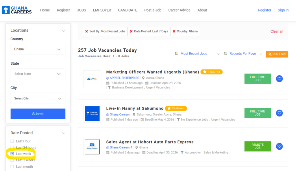This screenshot has height=171, width=296.
Task: Favorite the Marketing Officers job with heart icon
Action: [x=279, y=79]
